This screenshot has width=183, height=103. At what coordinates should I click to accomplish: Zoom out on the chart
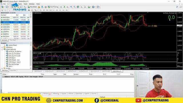74,7
